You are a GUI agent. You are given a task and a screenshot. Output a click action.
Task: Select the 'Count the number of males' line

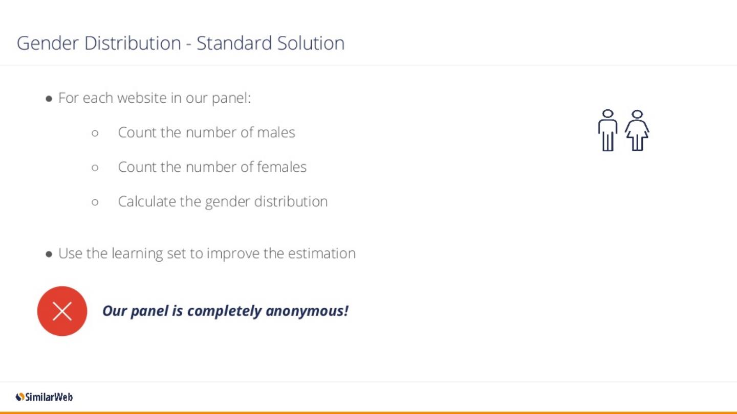pyautogui.click(x=207, y=132)
